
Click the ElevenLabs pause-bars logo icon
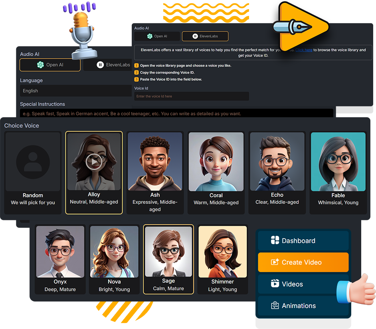coord(195,36)
